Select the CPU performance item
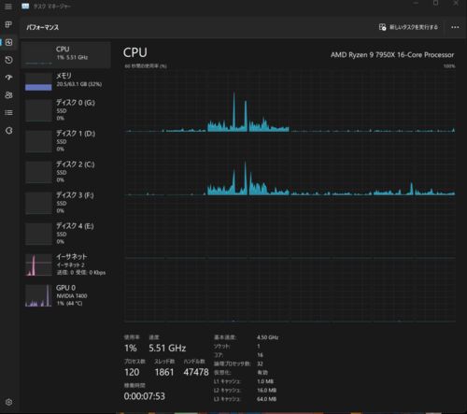 coord(66,55)
